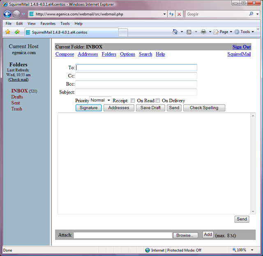This screenshot has width=263, height=256.
Task: Open the Sent folder
Action: tap(16, 103)
